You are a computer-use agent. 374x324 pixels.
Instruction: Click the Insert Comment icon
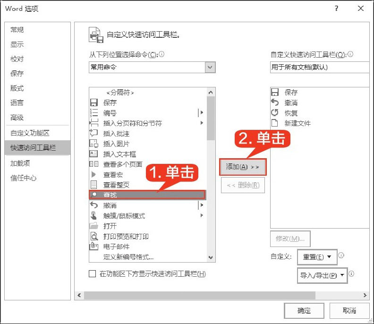pos(94,133)
